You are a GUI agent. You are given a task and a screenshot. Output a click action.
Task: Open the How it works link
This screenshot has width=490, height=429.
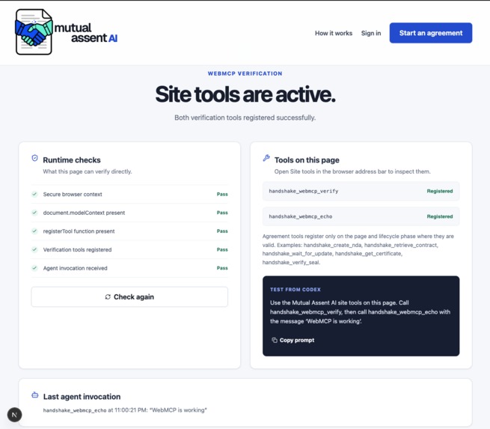click(334, 33)
